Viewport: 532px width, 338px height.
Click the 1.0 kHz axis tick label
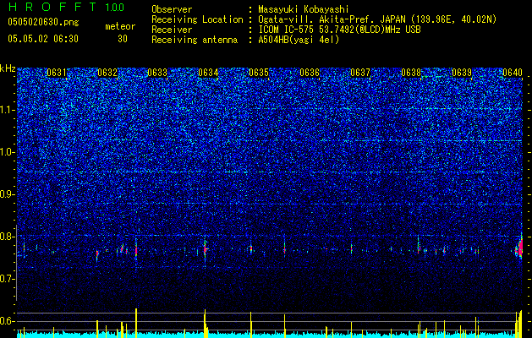click(x=8, y=152)
